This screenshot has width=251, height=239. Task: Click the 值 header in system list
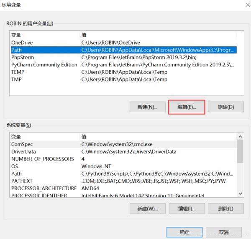click(x=84, y=137)
